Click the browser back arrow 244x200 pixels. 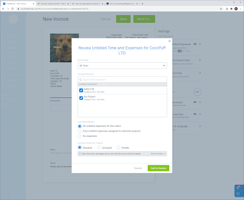pyautogui.click(x=3, y=9)
